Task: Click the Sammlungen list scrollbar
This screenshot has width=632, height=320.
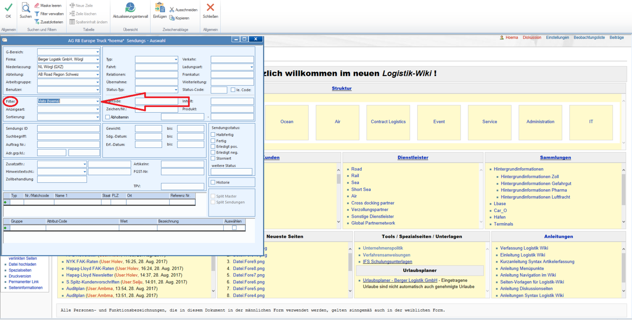Action: (624, 196)
